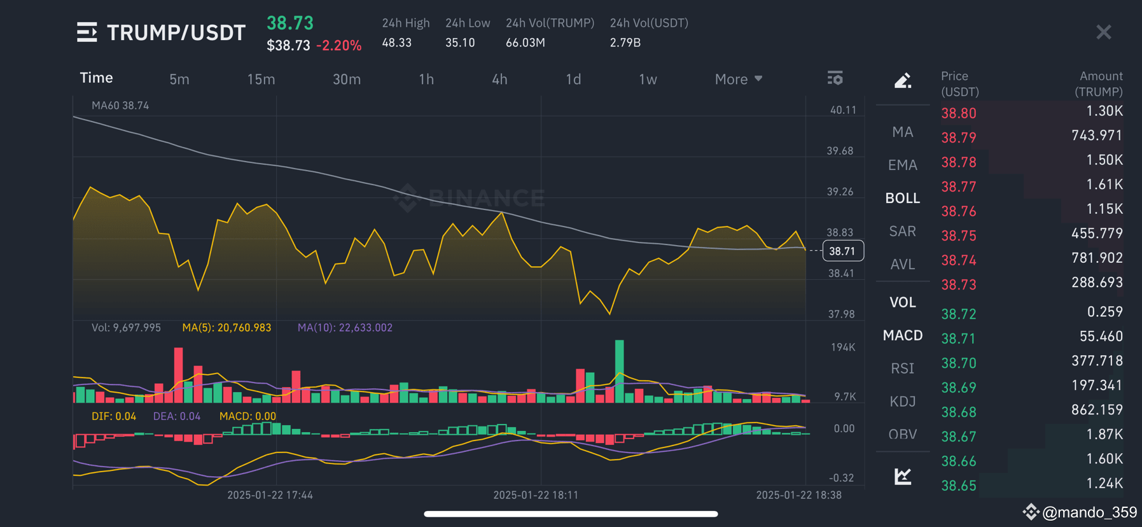The height and width of the screenshot is (527, 1142).
Task: Toggle the MACD sub-indicator
Action: click(x=903, y=335)
